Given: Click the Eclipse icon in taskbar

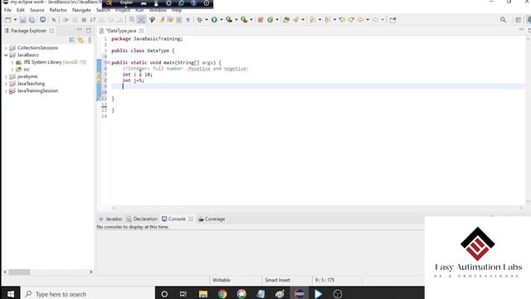Looking at the screenshot, I should point(300,294).
